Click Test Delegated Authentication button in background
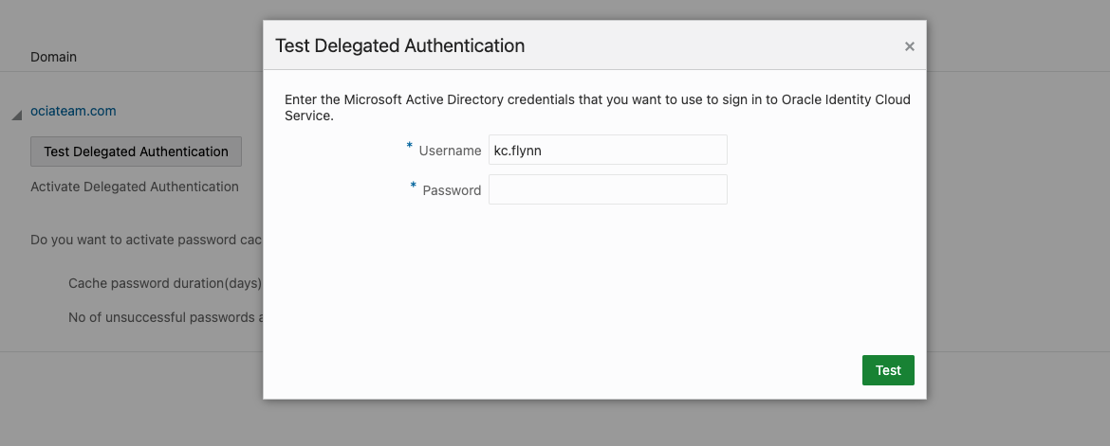 pos(136,152)
